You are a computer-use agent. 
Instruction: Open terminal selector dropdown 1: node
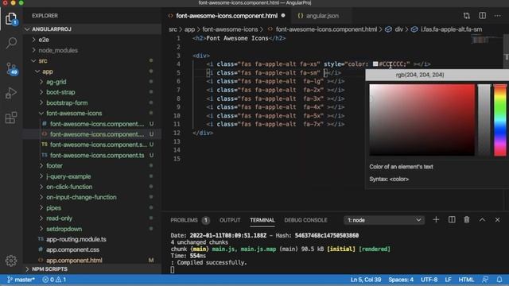click(x=384, y=220)
